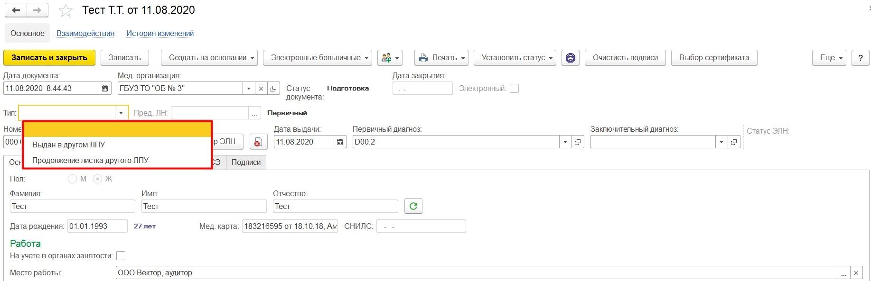This screenshot has width=871, height=281.
Task: Enable На учете в органах занятости checkbox
Action: [x=121, y=256]
